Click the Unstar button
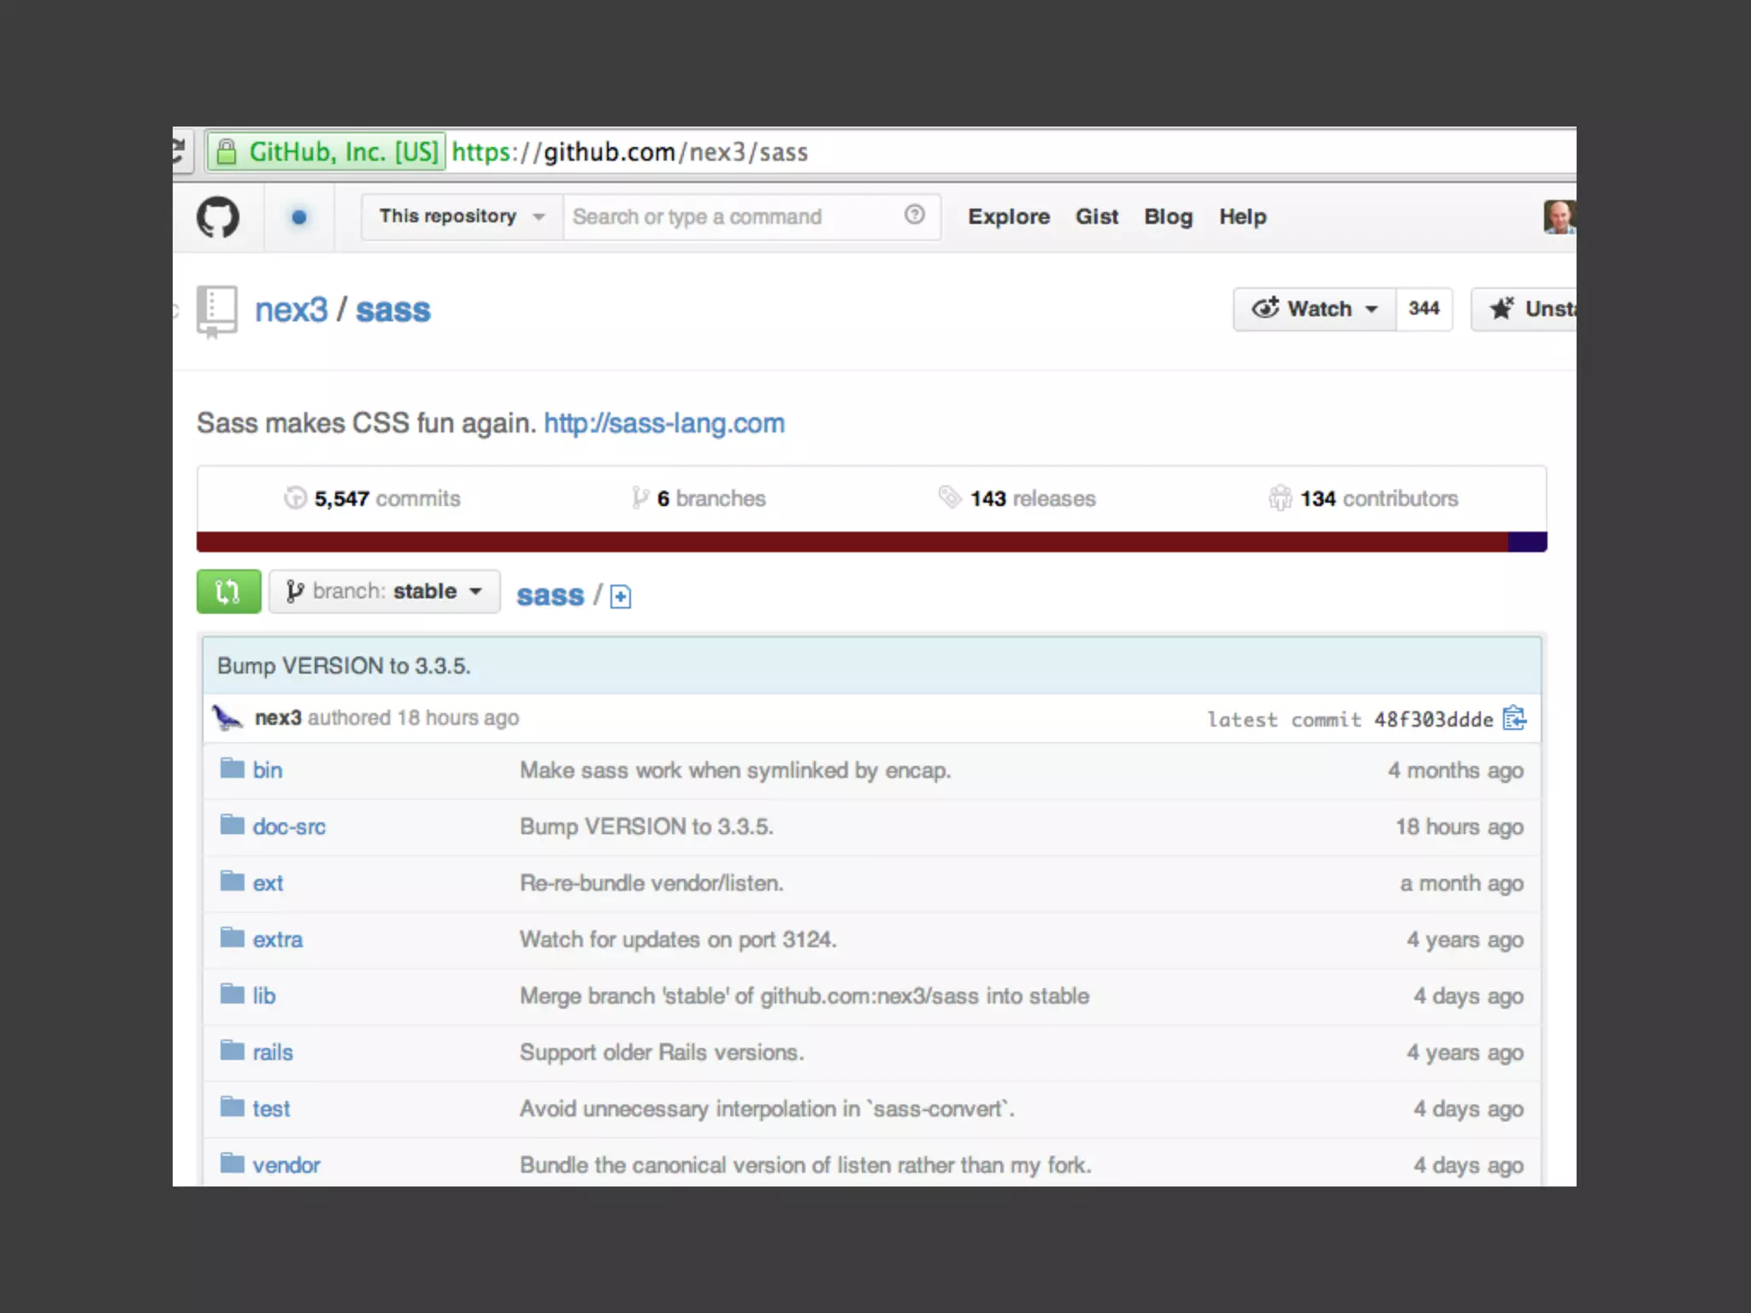The height and width of the screenshot is (1313, 1751). point(1524,309)
